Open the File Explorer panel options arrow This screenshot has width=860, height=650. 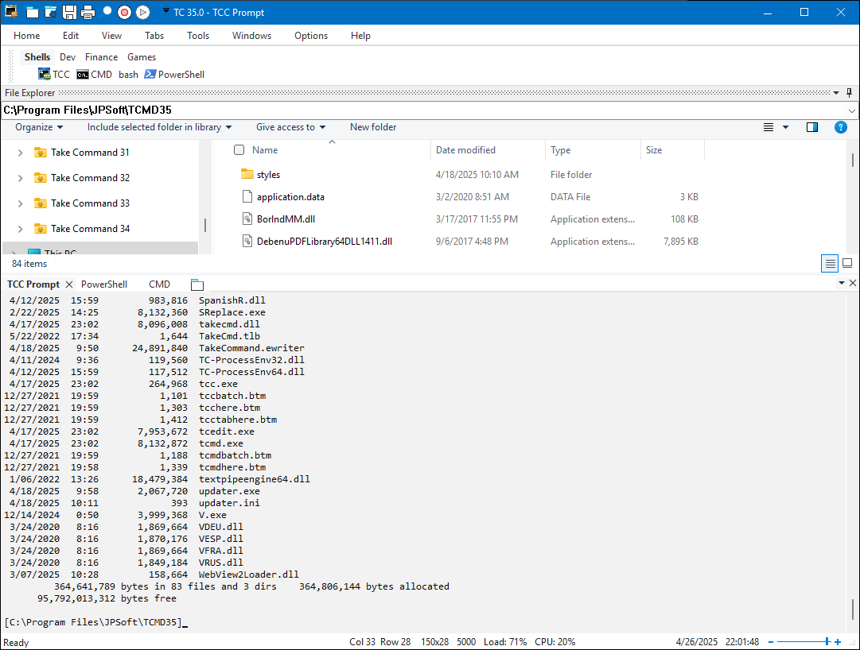pyautogui.click(x=836, y=93)
